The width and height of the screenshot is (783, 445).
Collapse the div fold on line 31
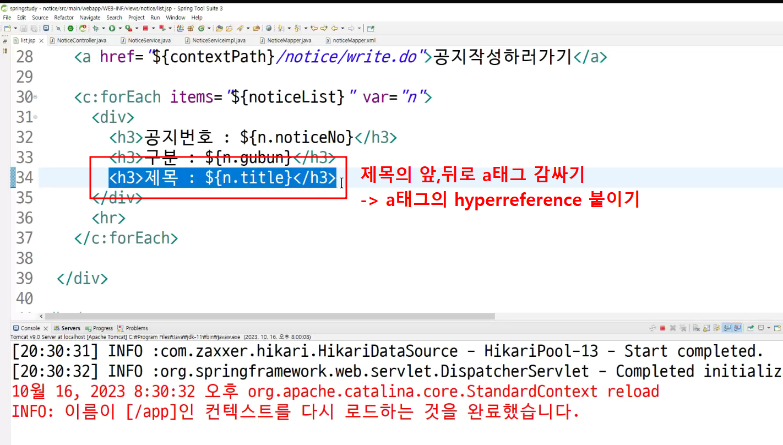tap(36, 117)
